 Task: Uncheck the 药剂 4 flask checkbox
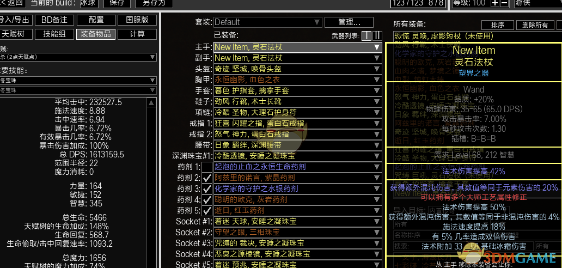207,199
